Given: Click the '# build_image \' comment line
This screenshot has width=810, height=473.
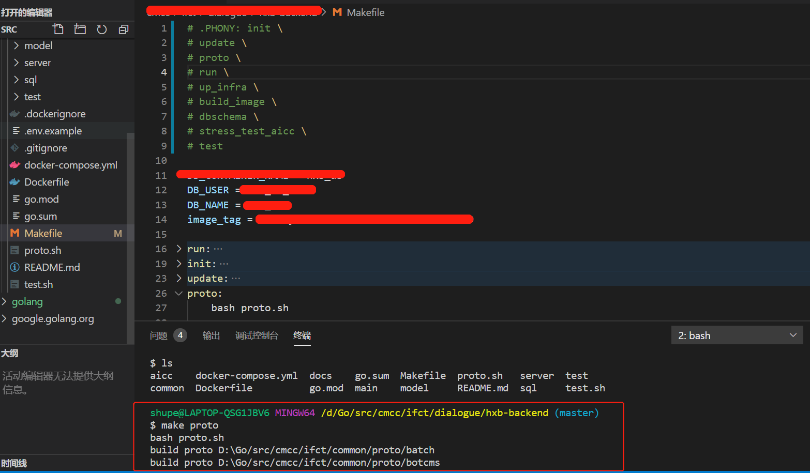Looking at the screenshot, I should pyautogui.click(x=232, y=101).
